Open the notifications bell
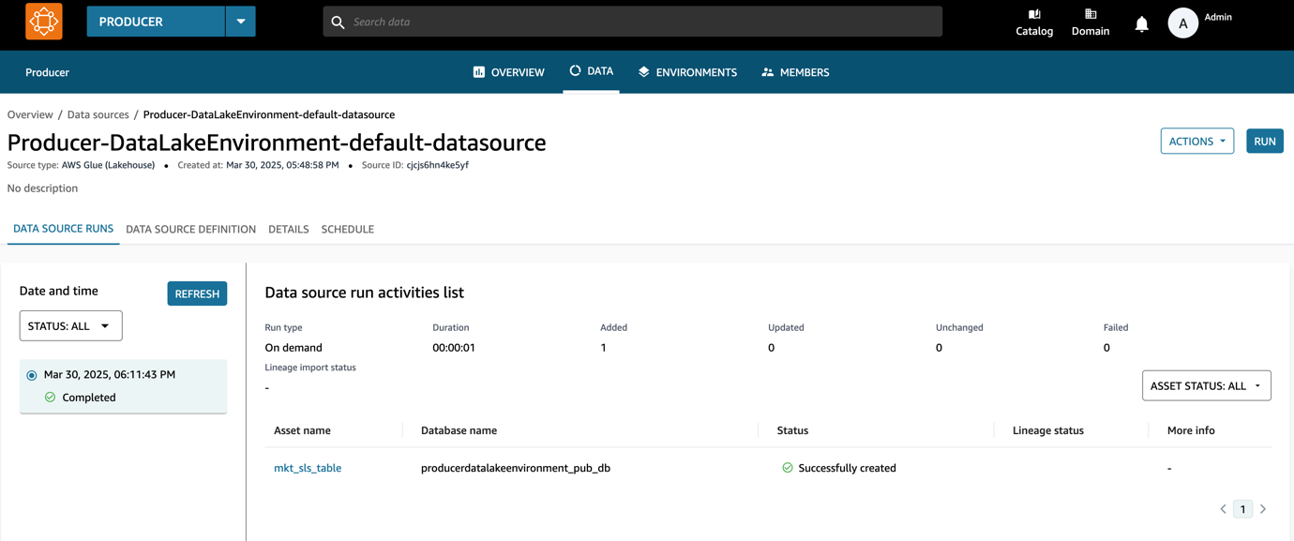 coord(1141,23)
